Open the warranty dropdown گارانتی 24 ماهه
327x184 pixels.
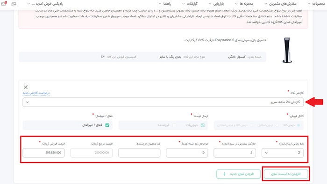click(163, 102)
